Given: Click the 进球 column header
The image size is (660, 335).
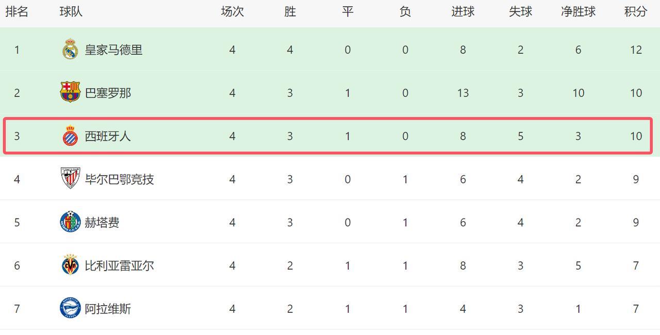Looking at the screenshot, I should [x=463, y=12].
